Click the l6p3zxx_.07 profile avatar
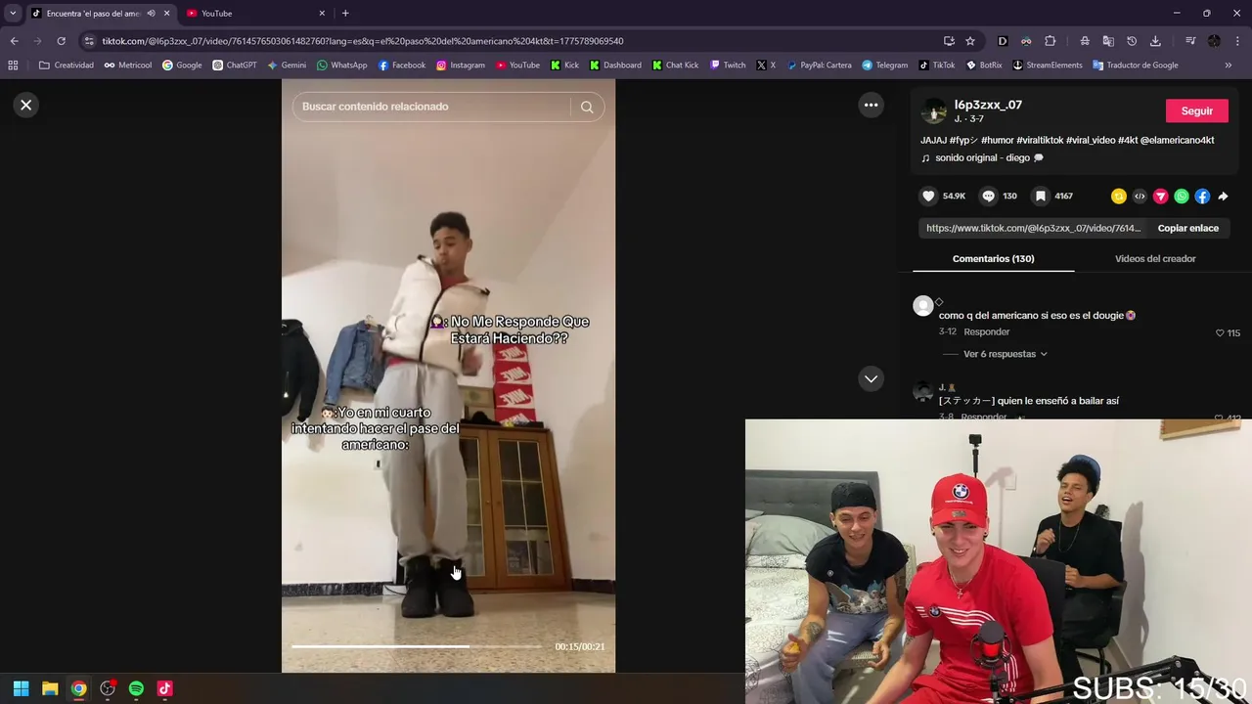The width and height of the screenshot is (1252, 704). point(934,110)
